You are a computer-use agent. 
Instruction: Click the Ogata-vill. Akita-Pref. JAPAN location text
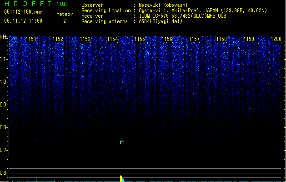click(x=203, y=10)
